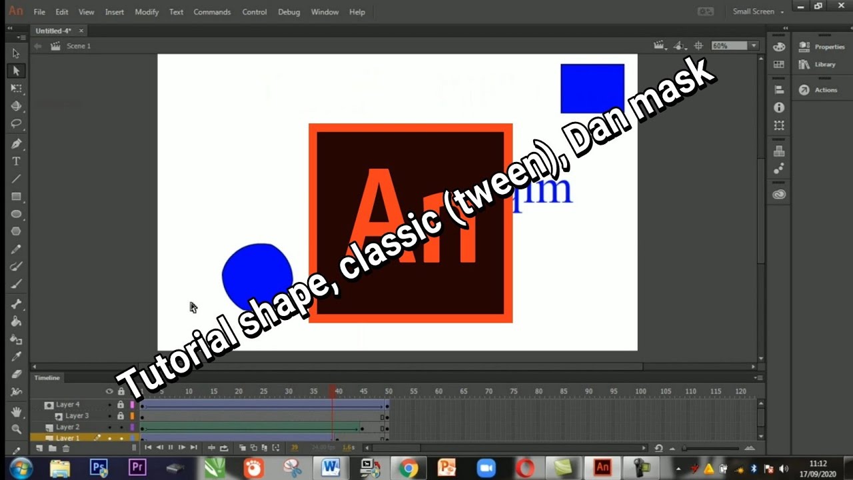Open the stage zoom percentage dropdown
853x480 pixels.
click(x=754, y=46)
